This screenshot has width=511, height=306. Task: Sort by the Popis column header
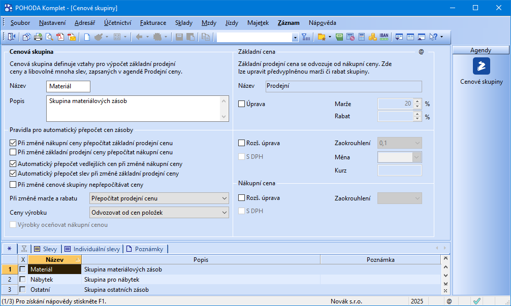tap(201, 259)
